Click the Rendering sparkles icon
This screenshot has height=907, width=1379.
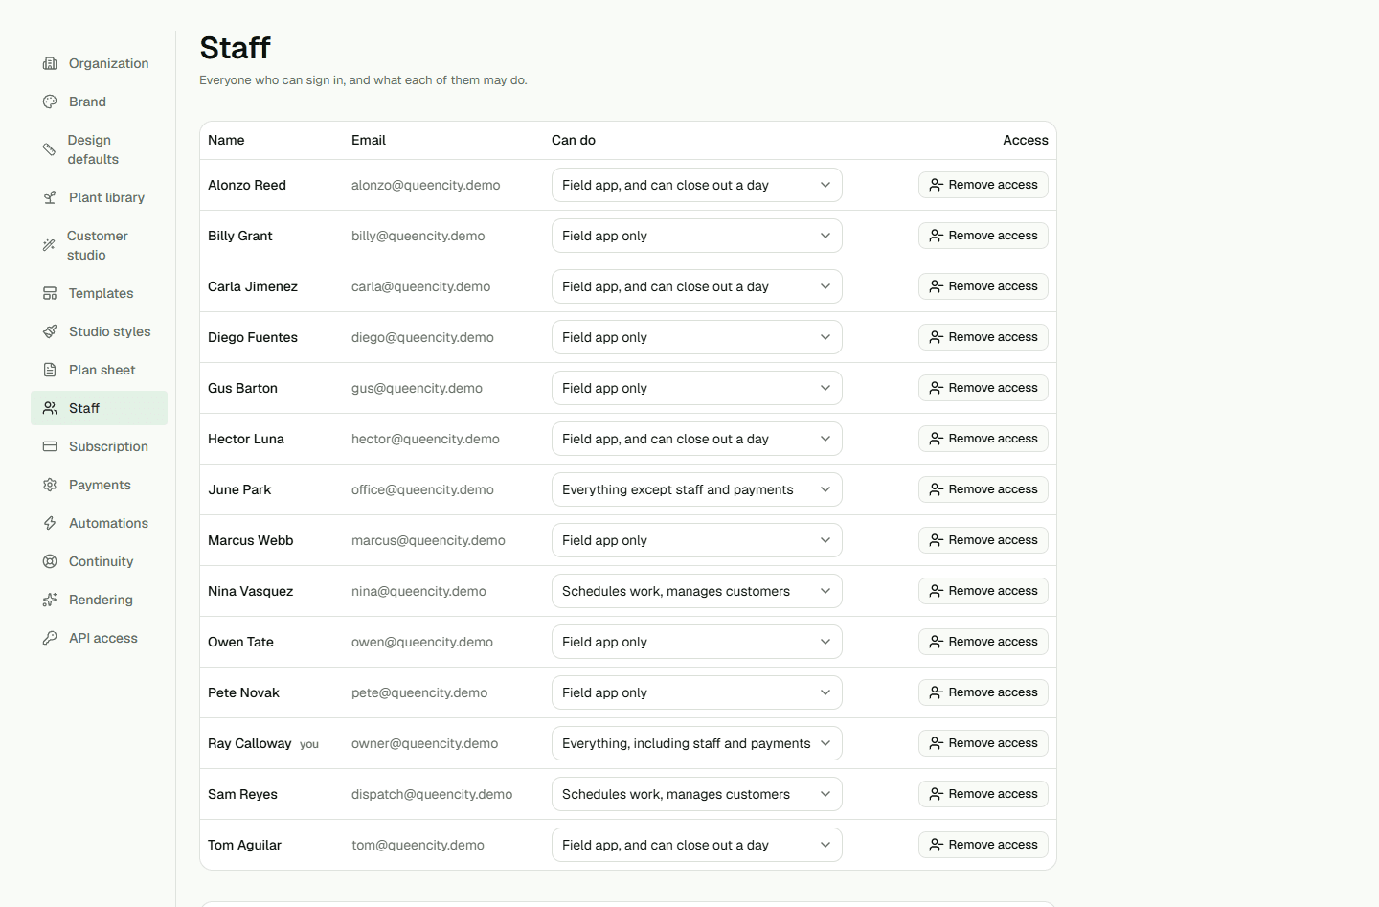(x=50, y=600)
